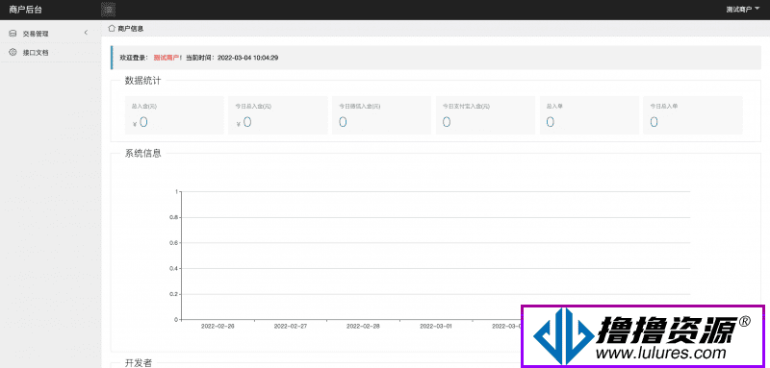Image resolution: width=770 pixels, height=368 pixels.
Task: Select the 总入金(元) statistics card
Action: coord(174,115)
